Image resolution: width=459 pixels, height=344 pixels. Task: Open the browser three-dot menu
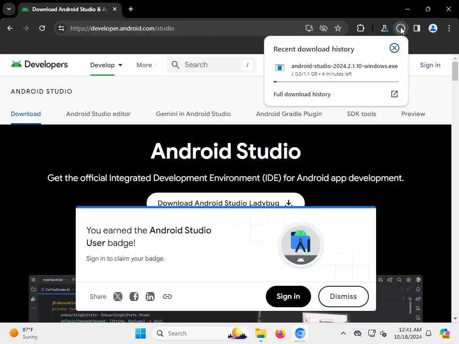449,28
